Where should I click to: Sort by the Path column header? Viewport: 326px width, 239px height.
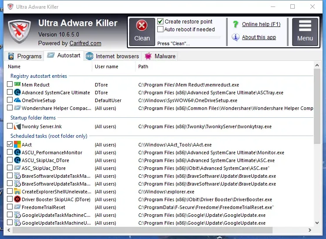(x=143, y=66)
